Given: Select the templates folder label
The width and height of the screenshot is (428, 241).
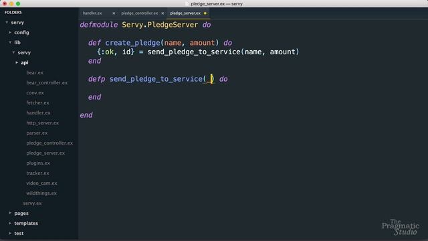Looking at the screenshot, I should tap(26, 223).
